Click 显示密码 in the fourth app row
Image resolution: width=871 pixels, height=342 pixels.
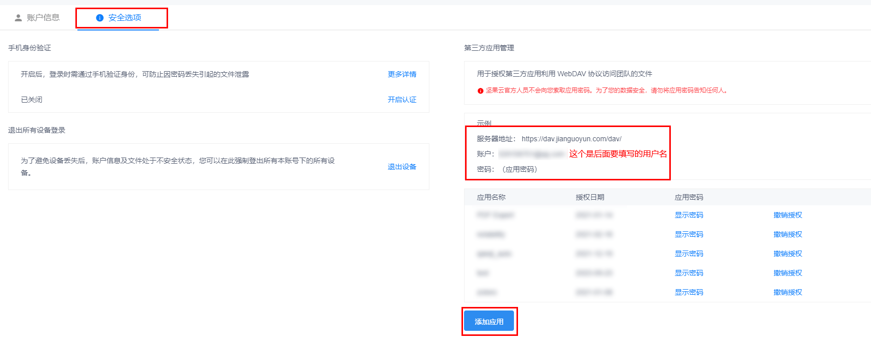[689, 273]
